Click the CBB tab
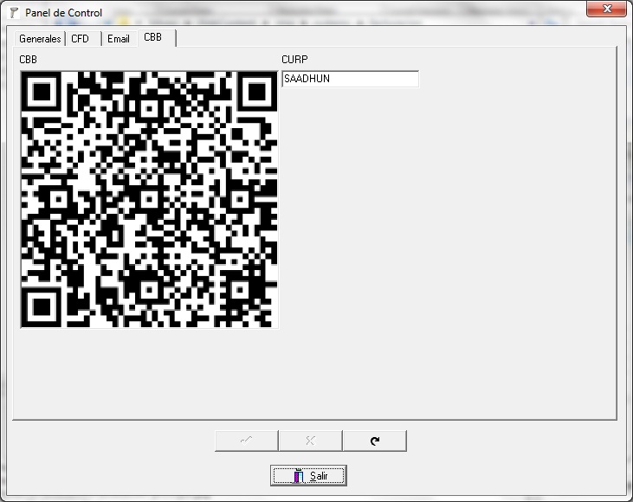The image size is (633, 502). coord(157,37)
